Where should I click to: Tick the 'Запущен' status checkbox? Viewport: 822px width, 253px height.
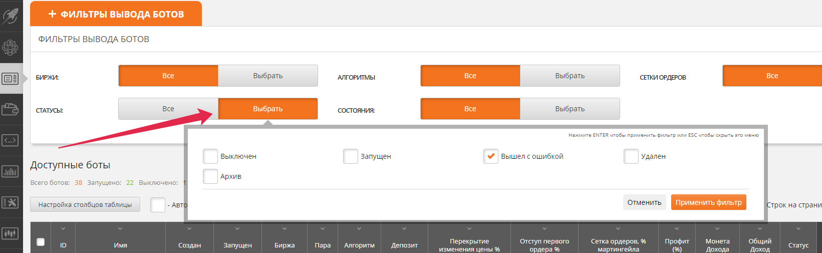tap(351, 156)
